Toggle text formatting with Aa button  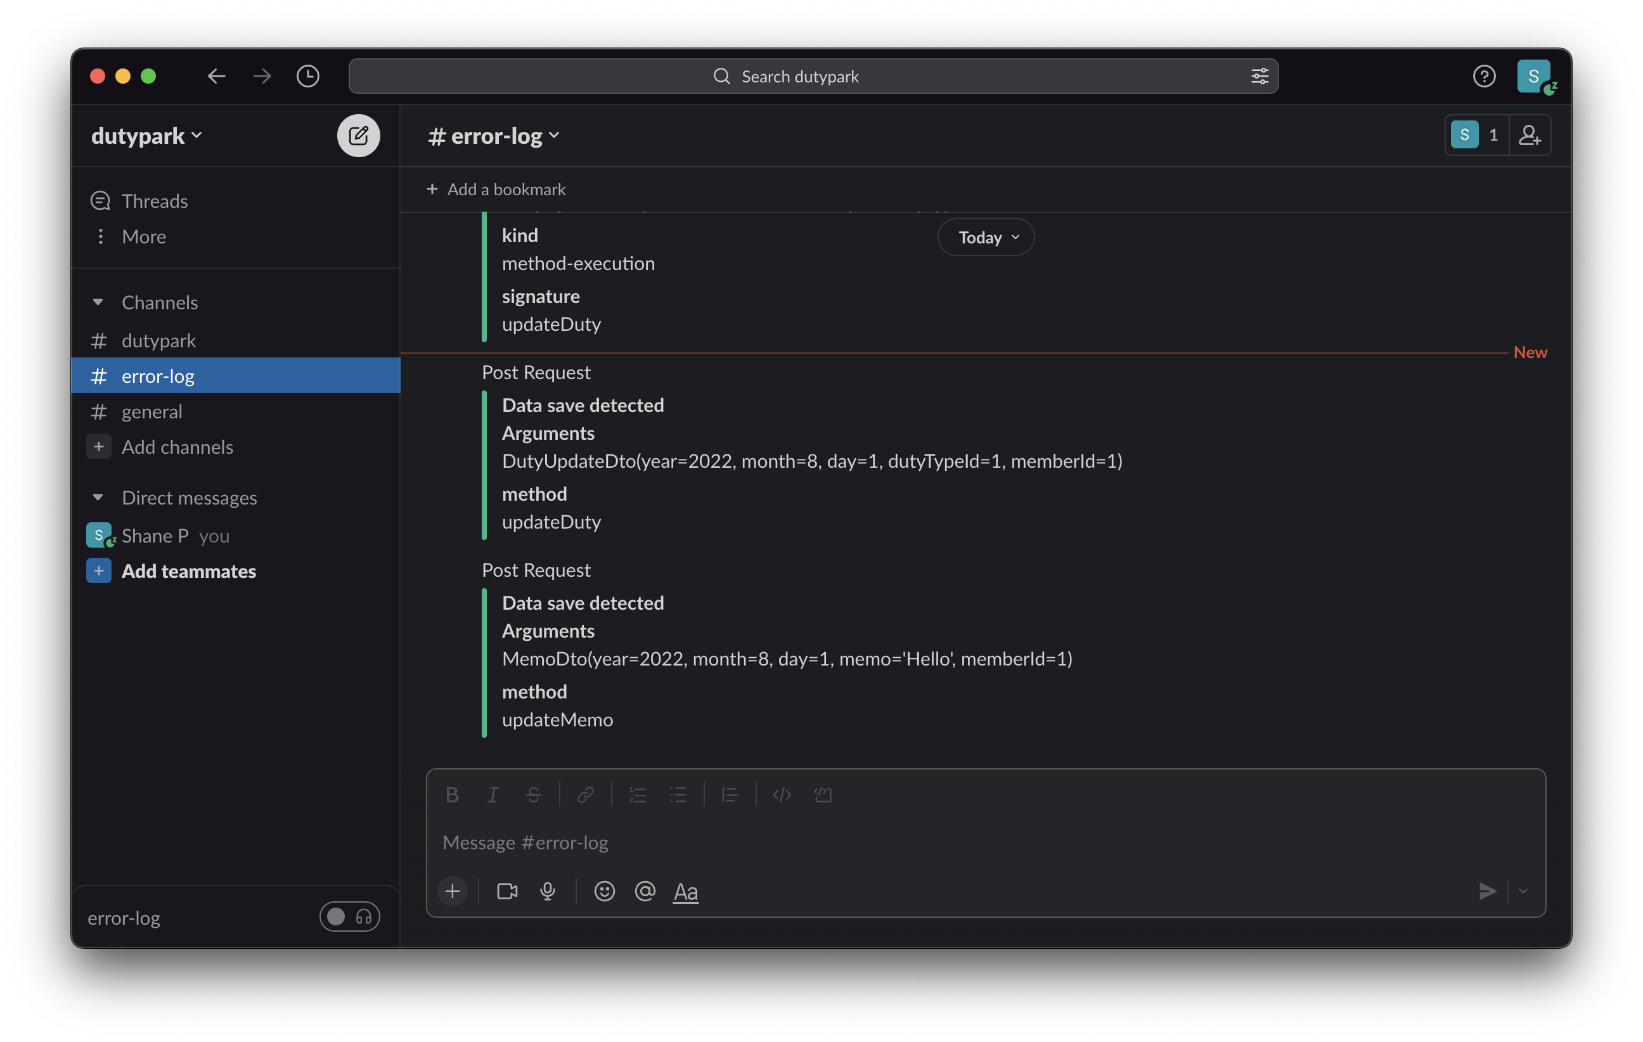[685, 891]
